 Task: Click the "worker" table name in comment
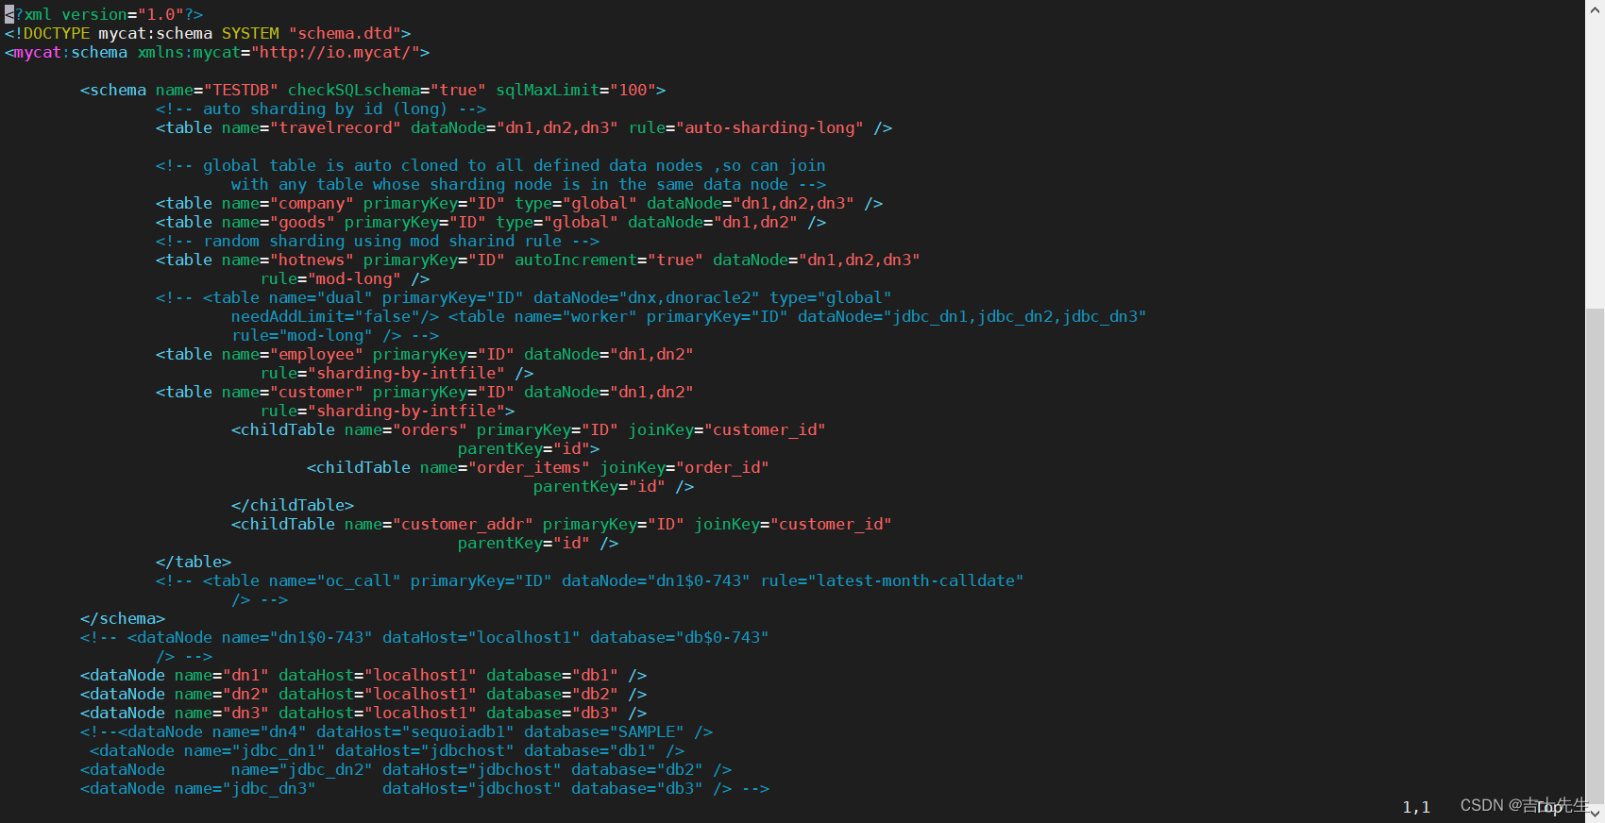click(x=600, y=316)
